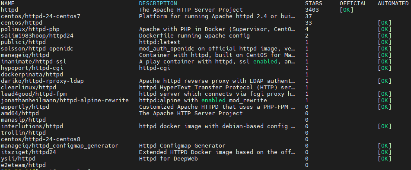This screenshot has width=411, height=170.
Task: Click the AUTOMATED [OK] for centos/httpd
Action: [385, 23]
